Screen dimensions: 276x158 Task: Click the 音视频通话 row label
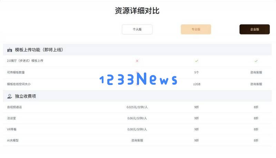(14, 107)
